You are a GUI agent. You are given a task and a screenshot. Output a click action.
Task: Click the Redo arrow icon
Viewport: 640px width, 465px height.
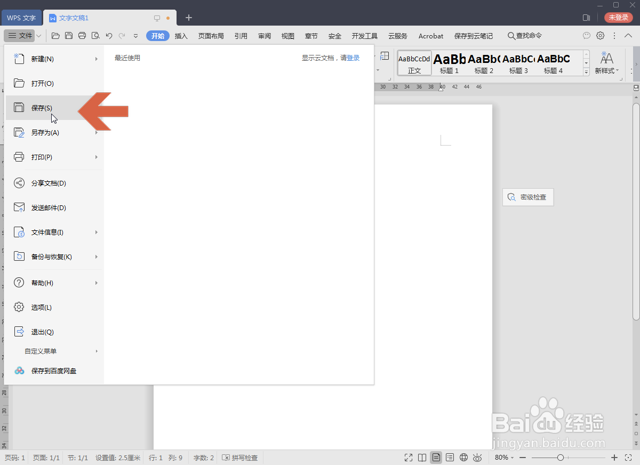click(122, 36)
